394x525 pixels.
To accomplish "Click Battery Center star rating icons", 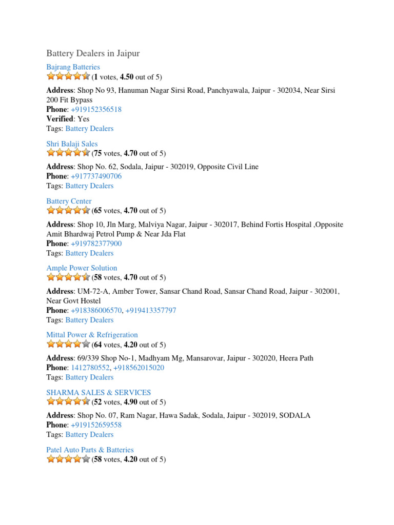I will pos(68,210).
